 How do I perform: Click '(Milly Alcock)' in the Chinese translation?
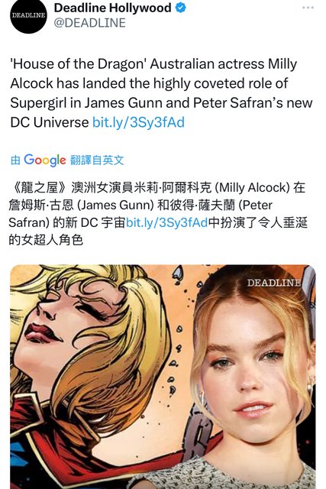253,188
